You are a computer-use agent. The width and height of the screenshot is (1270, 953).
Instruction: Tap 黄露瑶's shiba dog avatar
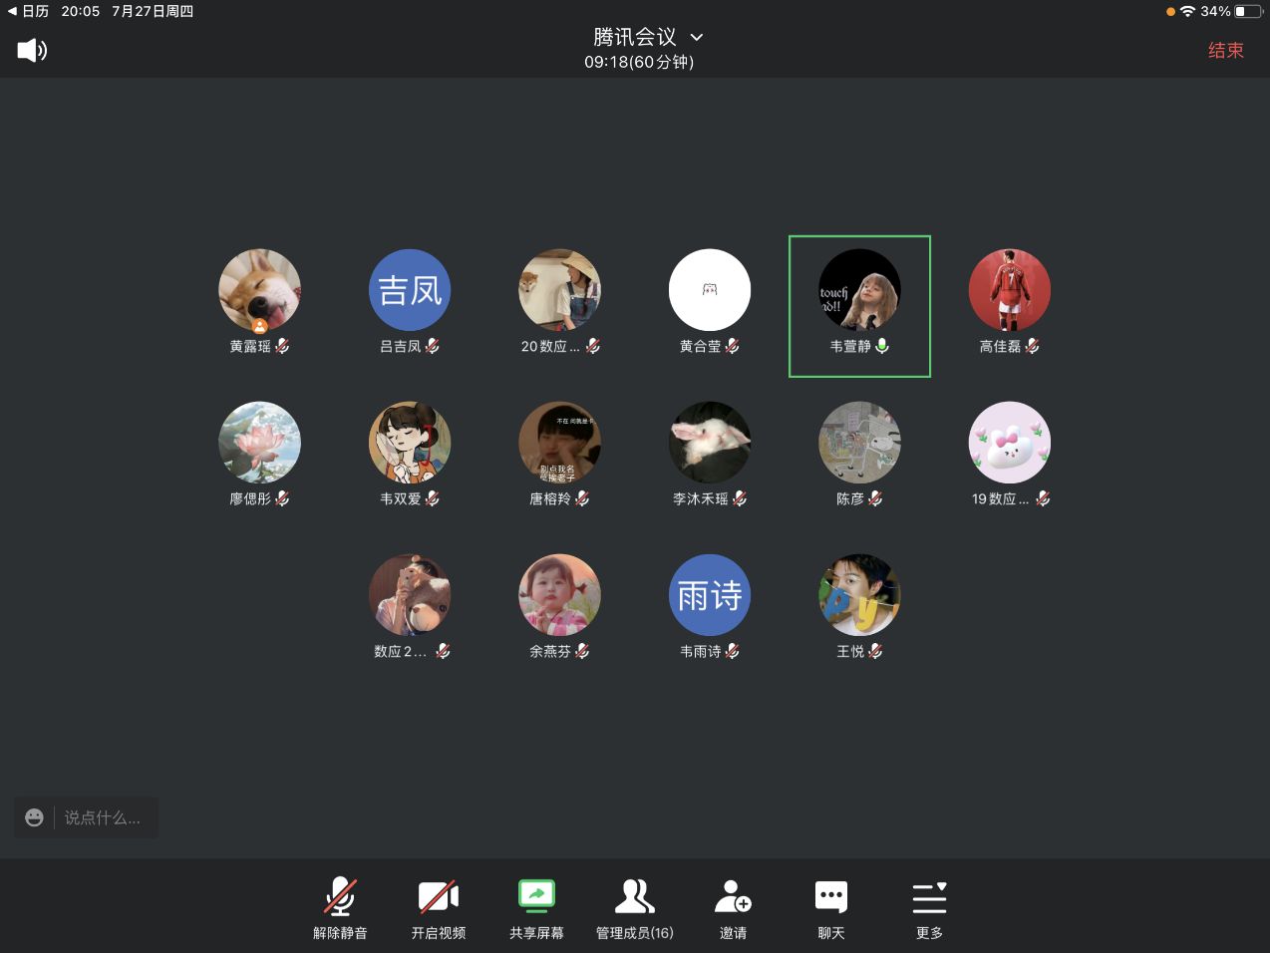(x=259, y=290)
